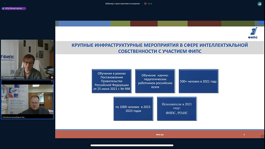265x149 pixels.
Task: Tap the back chevron in the top-left corner
Action: tap(5, 4)
